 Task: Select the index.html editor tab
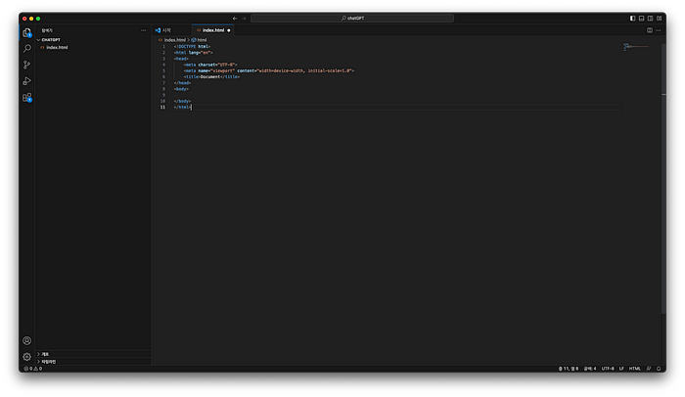tap(213, 30)
